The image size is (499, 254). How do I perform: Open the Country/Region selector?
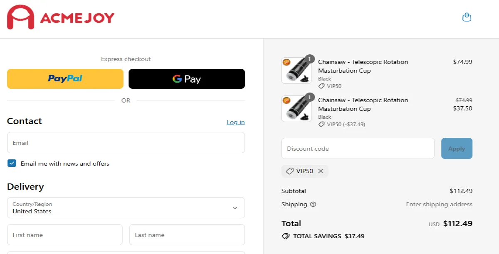[126, 208]
